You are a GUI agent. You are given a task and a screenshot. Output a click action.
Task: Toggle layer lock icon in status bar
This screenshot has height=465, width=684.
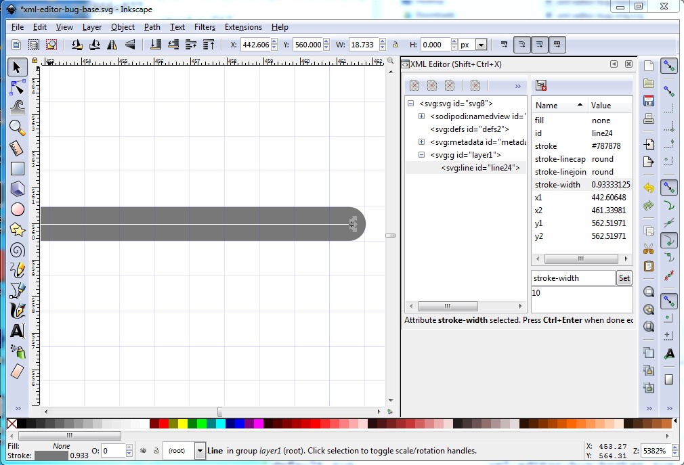156,451
